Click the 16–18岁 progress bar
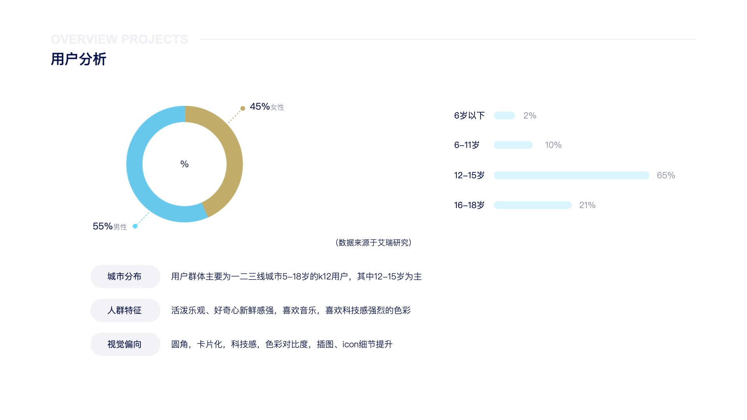 click(x=532, y=205)
